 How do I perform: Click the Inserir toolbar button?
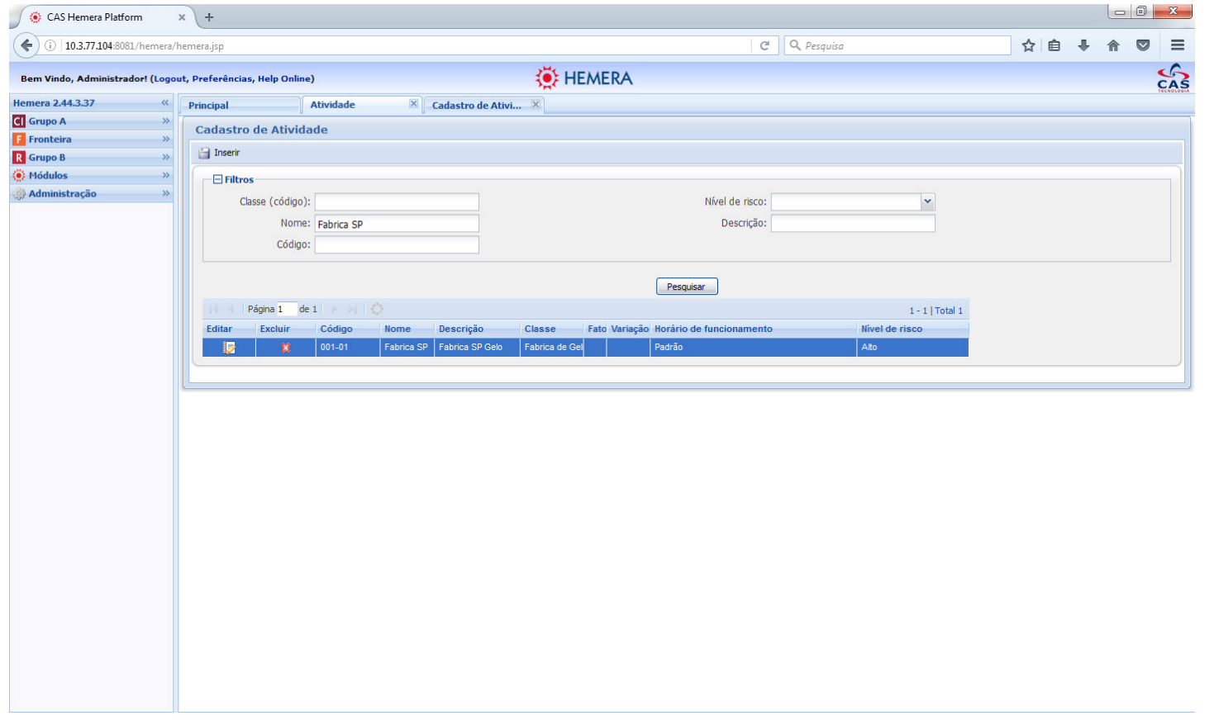tap(220, 153)
